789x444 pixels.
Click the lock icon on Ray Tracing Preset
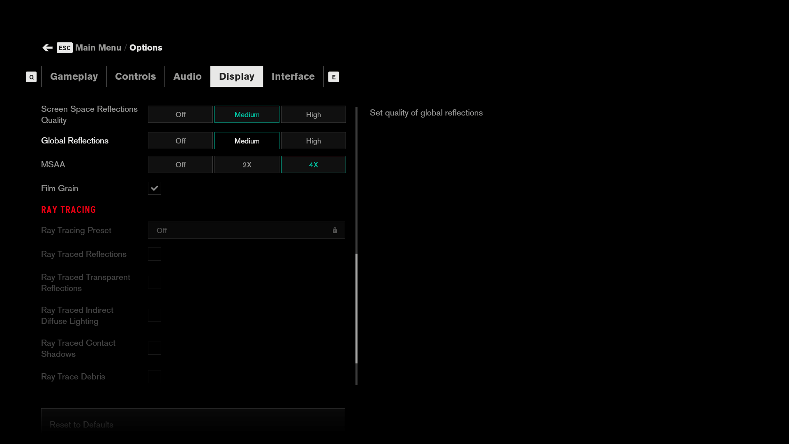pos(335,230)
